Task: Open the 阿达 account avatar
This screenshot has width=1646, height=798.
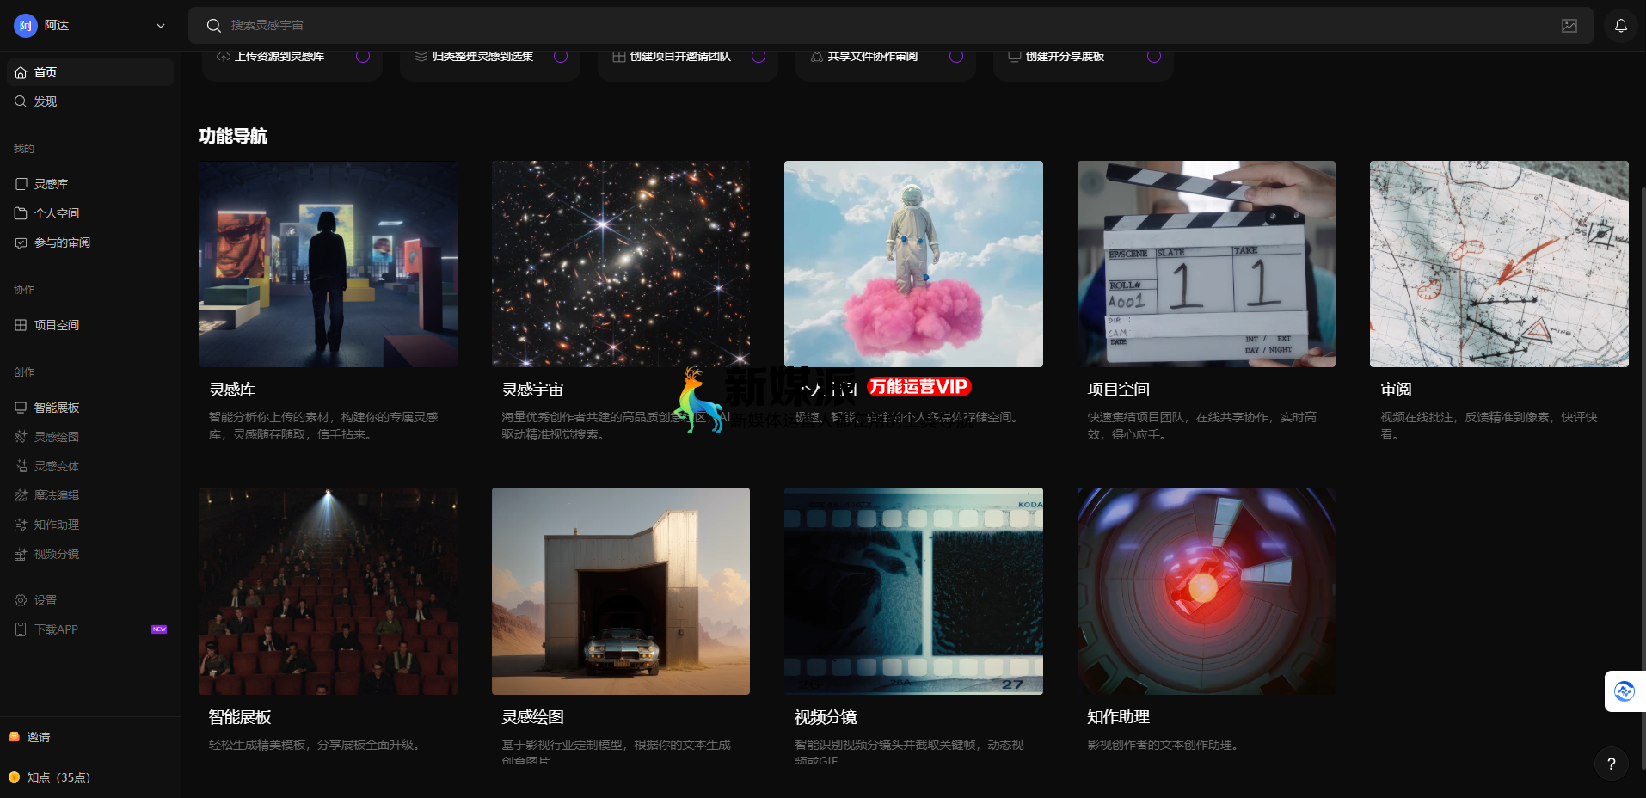Action: click(x=26, y=26)
